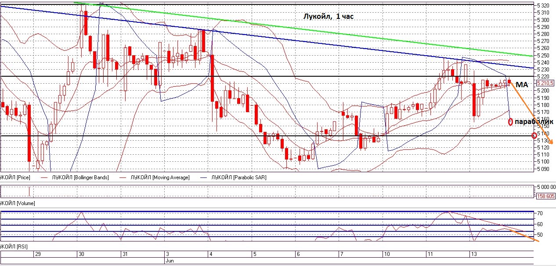Click the current price tag 5 210,5
The image size is (556, 266).
pyautogui.click(x=545, y=83)
